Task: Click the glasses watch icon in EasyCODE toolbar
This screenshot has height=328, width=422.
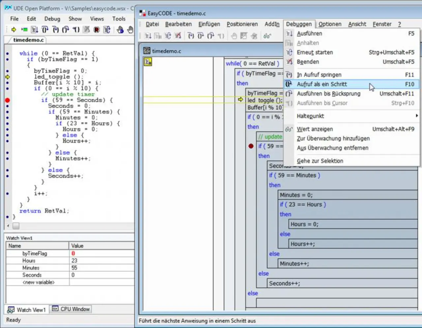Action: (267, 36)
